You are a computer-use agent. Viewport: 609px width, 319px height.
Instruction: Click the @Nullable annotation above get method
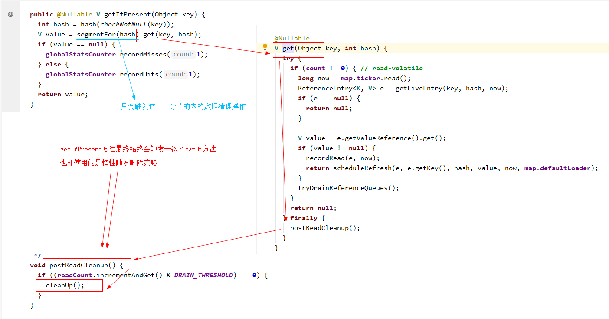click(x=292, y=38)
